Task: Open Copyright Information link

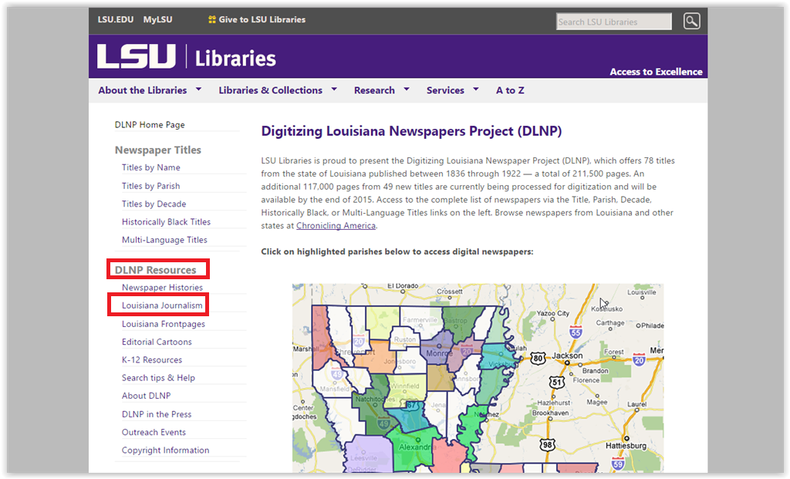Action: (165, 450)
